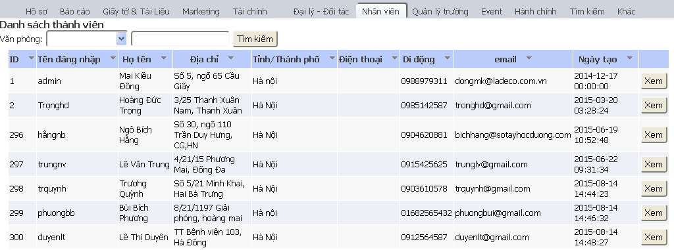Click Xem for user hằngnb
This screenshot has width=674, height=250.
[x=654, y=135]
